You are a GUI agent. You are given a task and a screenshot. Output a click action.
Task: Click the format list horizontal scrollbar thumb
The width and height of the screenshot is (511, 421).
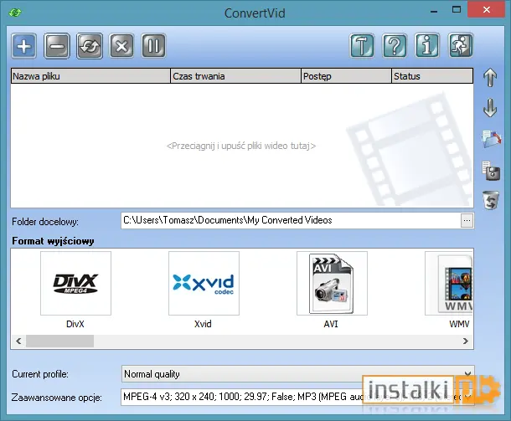(60, 341)
